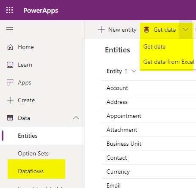
Task: Open the Account entity
Action: (117, 88)
